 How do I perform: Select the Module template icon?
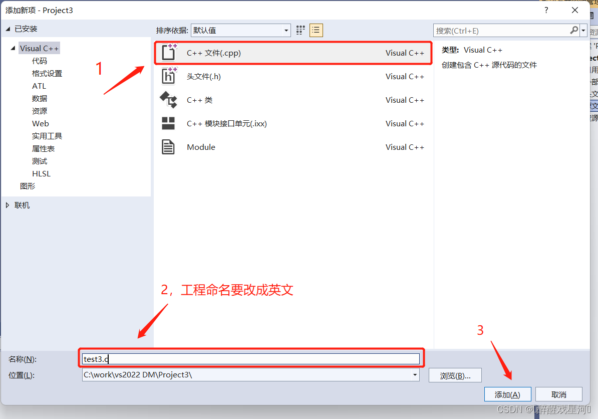[x=168, y=146]
